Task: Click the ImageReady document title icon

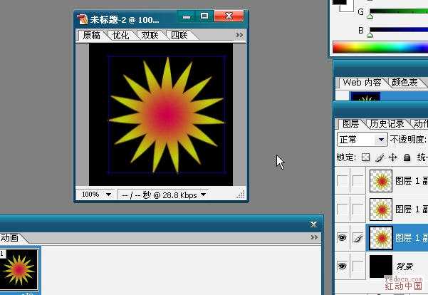Action: [83, 19]
